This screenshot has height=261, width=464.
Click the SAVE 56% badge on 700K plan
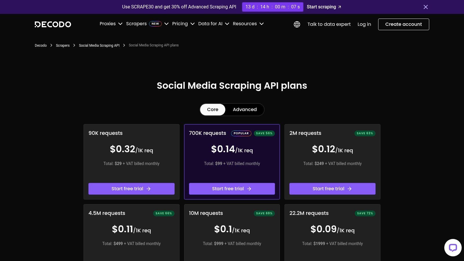(264, 133)
